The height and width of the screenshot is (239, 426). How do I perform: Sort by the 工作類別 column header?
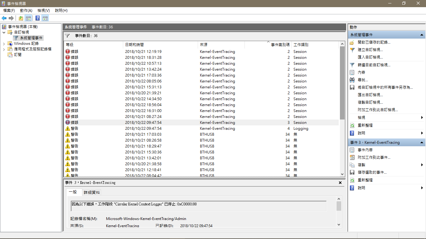click(x=315, y=45)
